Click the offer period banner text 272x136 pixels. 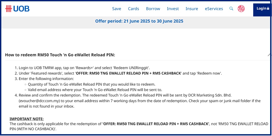tap(139, 21)
